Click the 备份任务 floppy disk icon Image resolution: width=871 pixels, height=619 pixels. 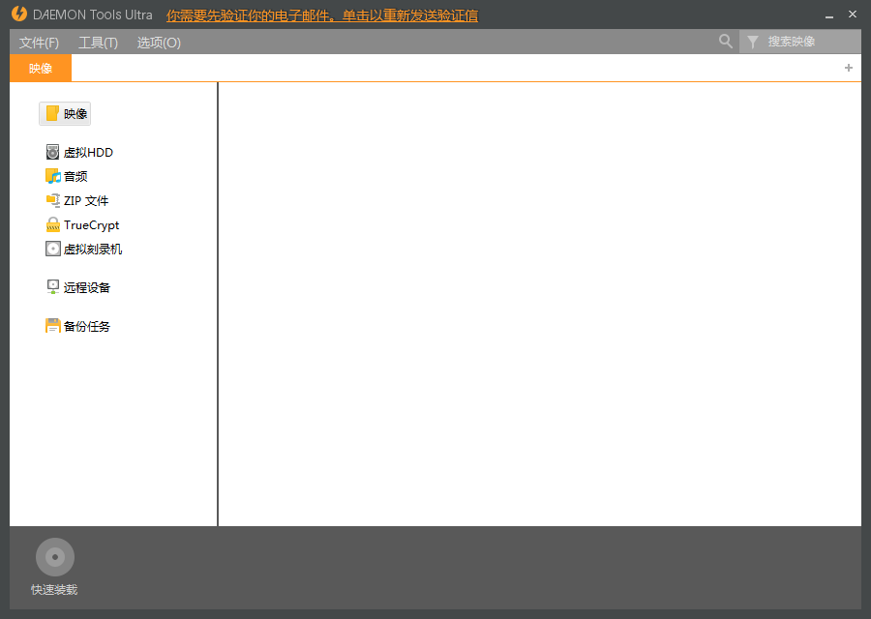click(x=53, y=326)
